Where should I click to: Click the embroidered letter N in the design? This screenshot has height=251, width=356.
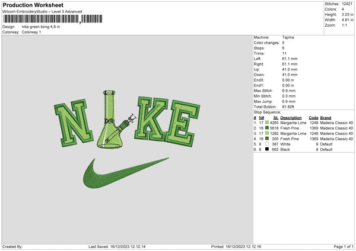coord(74,123)
